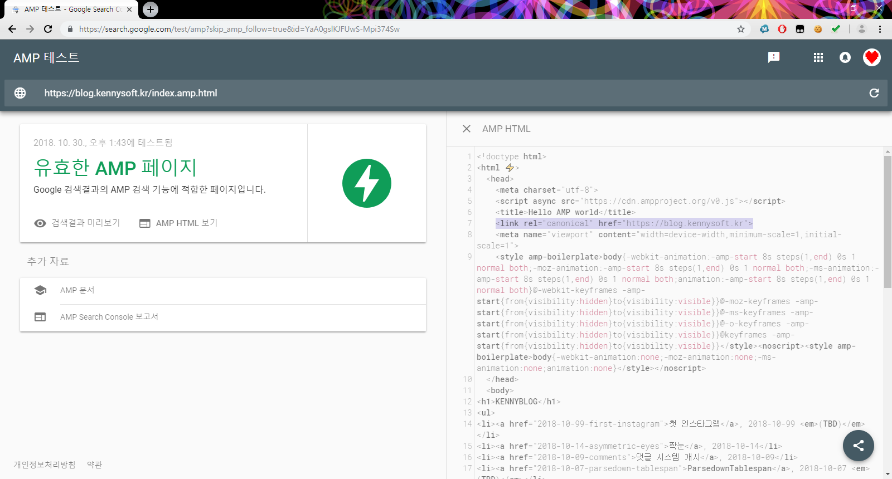This screenshot has width=892, height=479.
Task: Open the black square extension icon
Action: 800,29
